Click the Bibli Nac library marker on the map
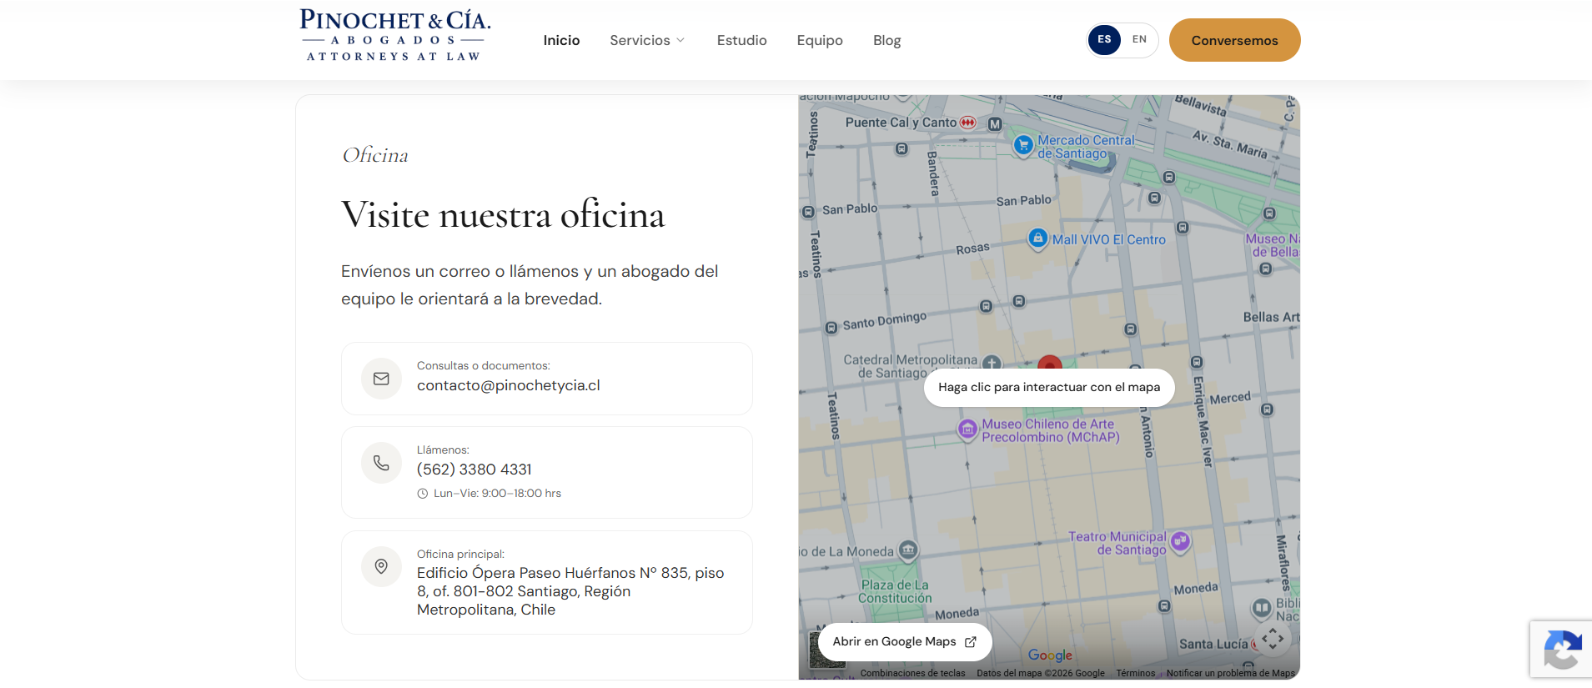This screenshot has height=688, width=1592. click(1262, 608)
